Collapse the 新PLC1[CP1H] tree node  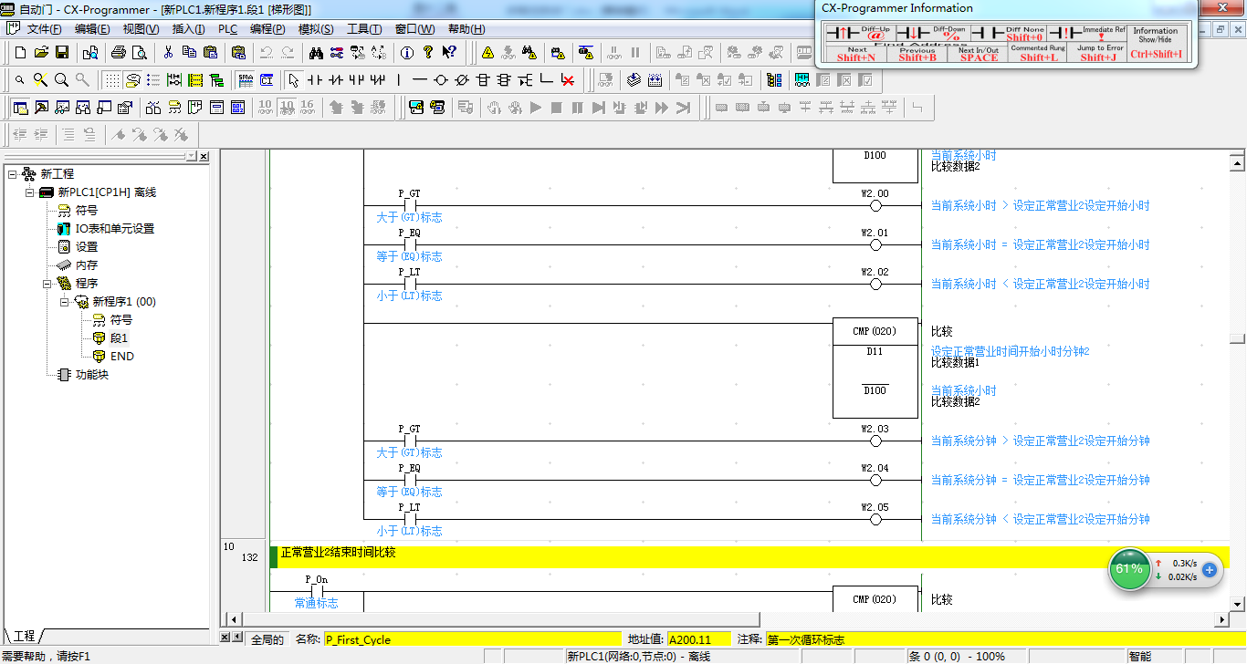[x=29, y=192]
